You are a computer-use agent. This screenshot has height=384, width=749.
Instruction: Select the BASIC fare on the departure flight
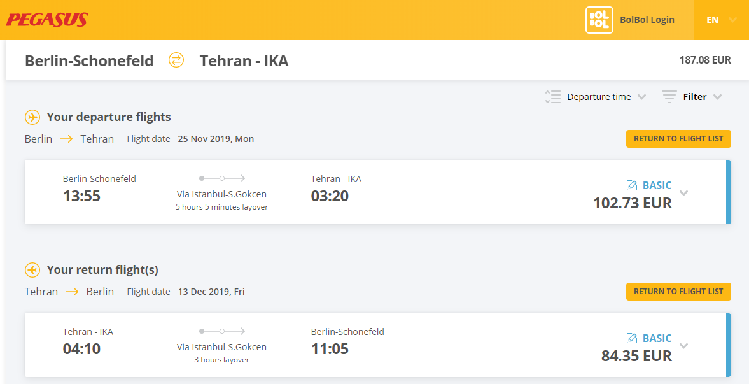click(657, 185)
